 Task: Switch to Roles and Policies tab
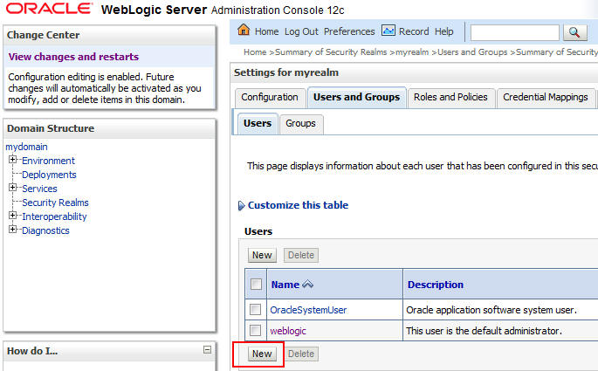[450, 98]
